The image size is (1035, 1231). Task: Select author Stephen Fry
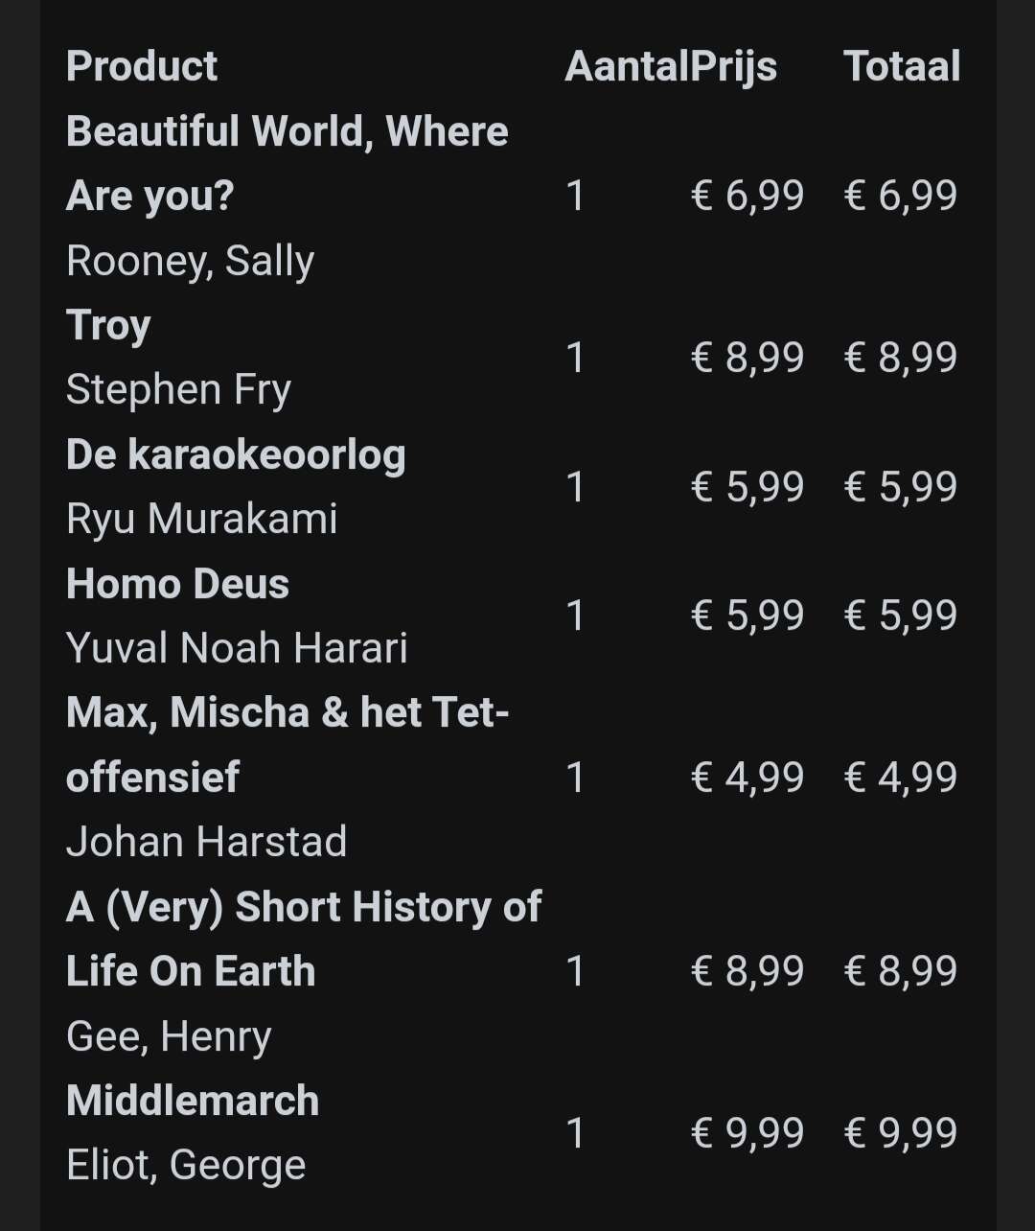178,390
